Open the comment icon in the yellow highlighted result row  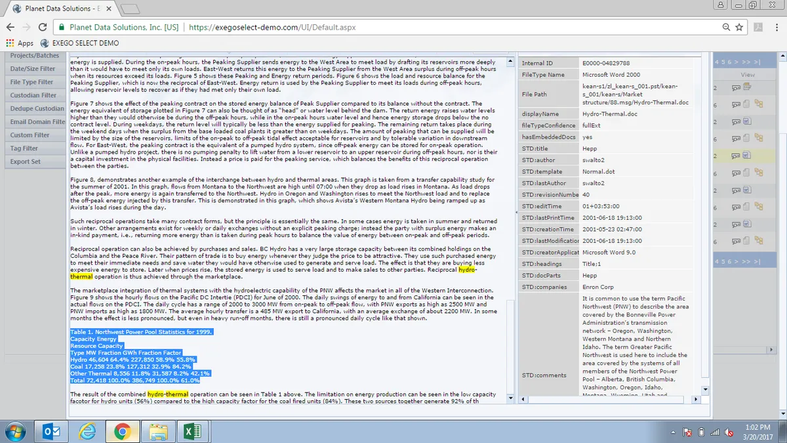click(736, 156)
